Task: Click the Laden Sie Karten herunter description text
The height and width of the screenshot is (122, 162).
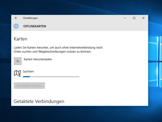Action: [x=58, y=49]
